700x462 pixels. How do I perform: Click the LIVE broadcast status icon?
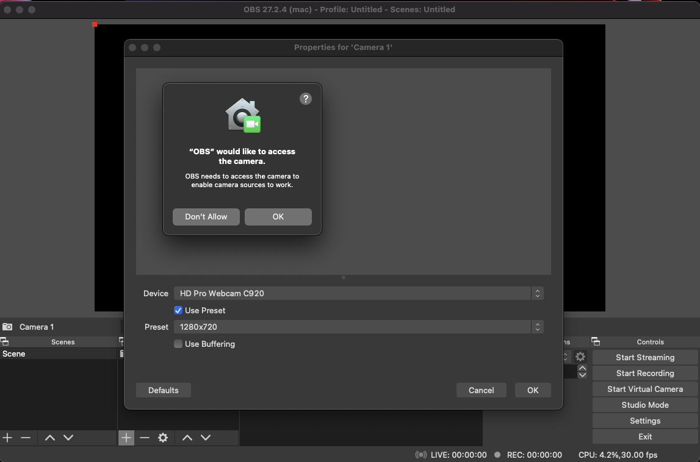[421, 455]
